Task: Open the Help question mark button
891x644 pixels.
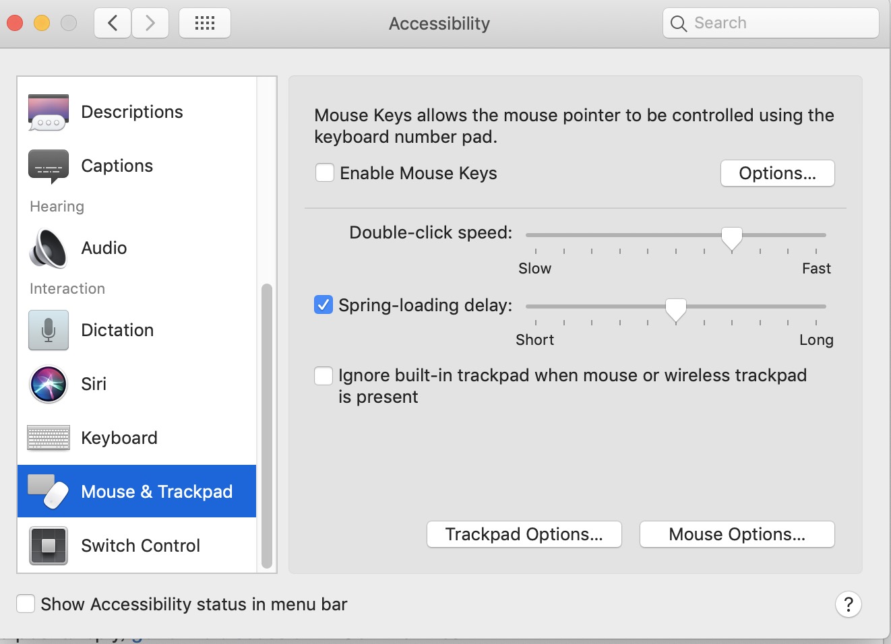Action: (848, 604)
